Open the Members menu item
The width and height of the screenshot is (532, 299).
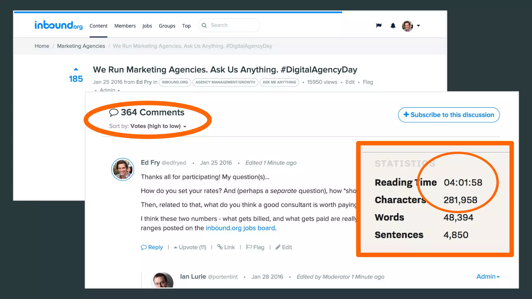(x=125, y=26)
